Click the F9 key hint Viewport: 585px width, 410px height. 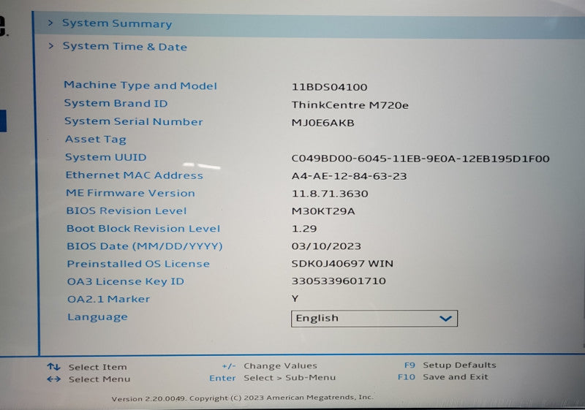click(x=409, y=365)
